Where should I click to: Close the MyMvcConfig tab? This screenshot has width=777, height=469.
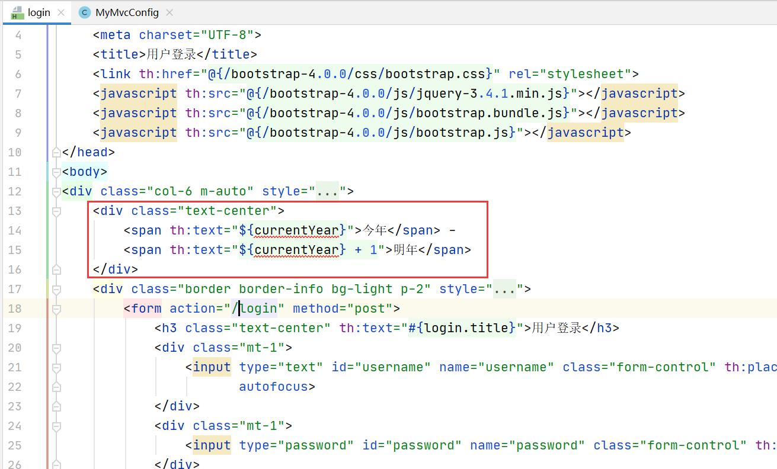pyautogui.click(x=170, y=12)
